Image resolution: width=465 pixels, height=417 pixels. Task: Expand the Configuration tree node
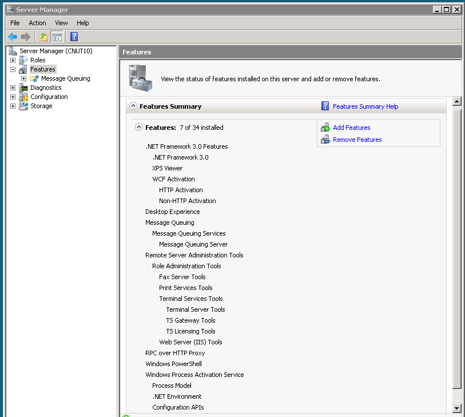point(13,97)
